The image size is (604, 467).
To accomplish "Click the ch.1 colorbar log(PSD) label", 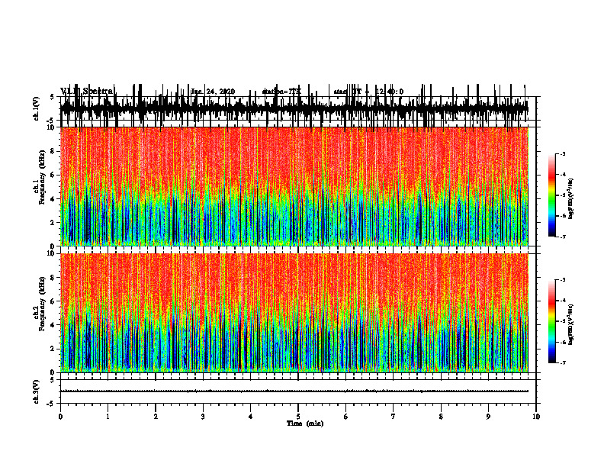I will (x=571, y=198).
